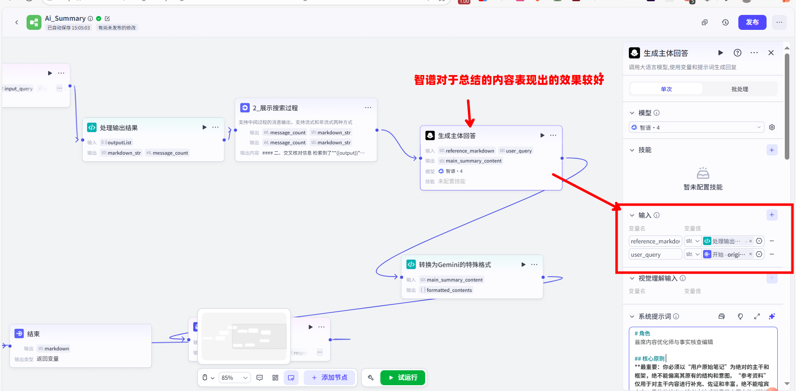Image resolution: width=796 pixels, height=391 pixels.
Task: Open 处理输出结果 node options menu
Action: [215, 127]
